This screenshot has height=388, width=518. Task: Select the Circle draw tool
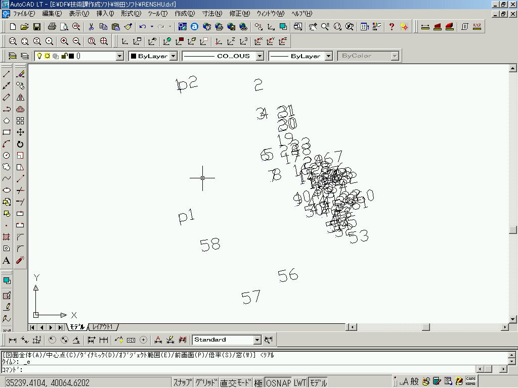(x=6, y=156)
